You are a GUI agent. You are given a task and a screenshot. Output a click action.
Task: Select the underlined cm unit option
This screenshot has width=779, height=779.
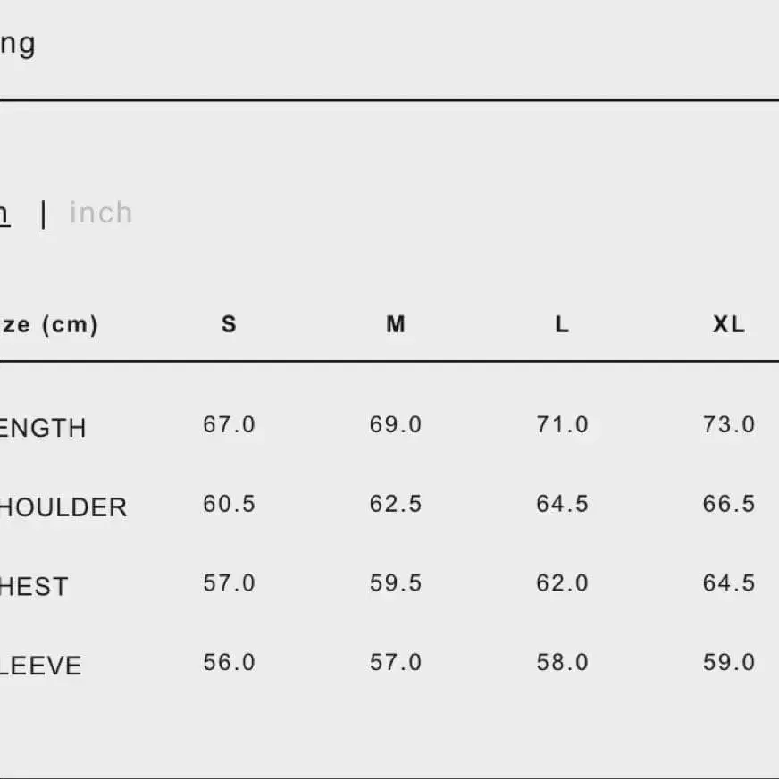(4, 213)
